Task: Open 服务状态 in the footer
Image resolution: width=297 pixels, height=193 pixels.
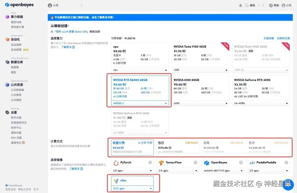Action: 10,189
